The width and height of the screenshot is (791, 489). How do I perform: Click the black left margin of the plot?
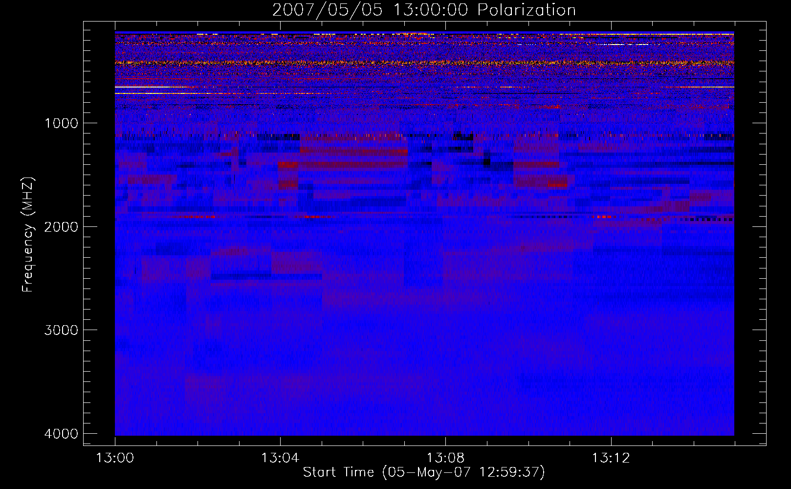pos(99,233)
